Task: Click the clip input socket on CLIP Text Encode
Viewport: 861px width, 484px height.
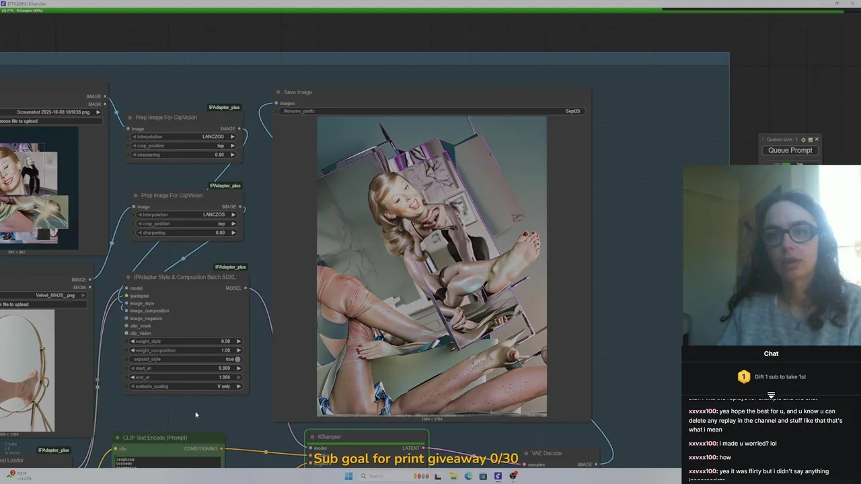Action: click(x=115, y=449)
